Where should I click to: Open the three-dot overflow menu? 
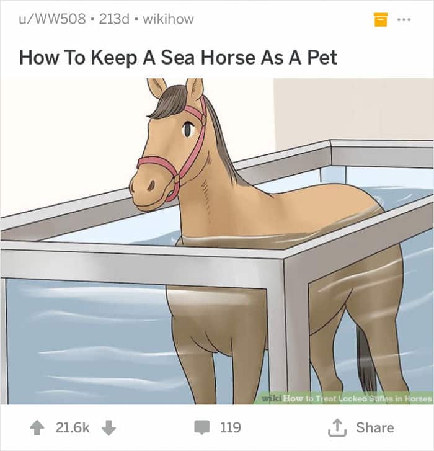404,20
